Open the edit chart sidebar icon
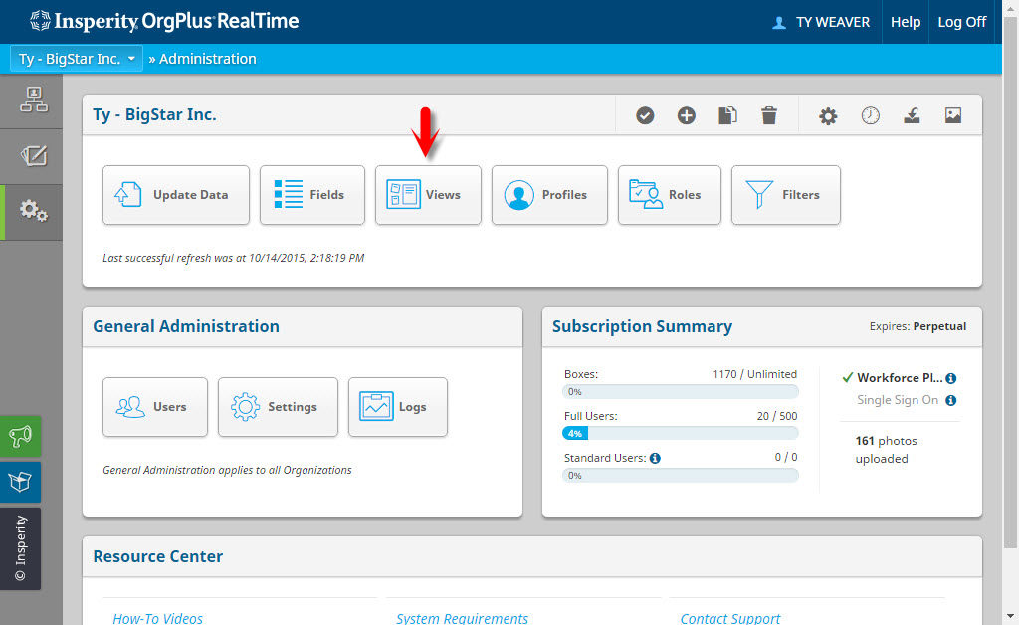 coord(33,156)
